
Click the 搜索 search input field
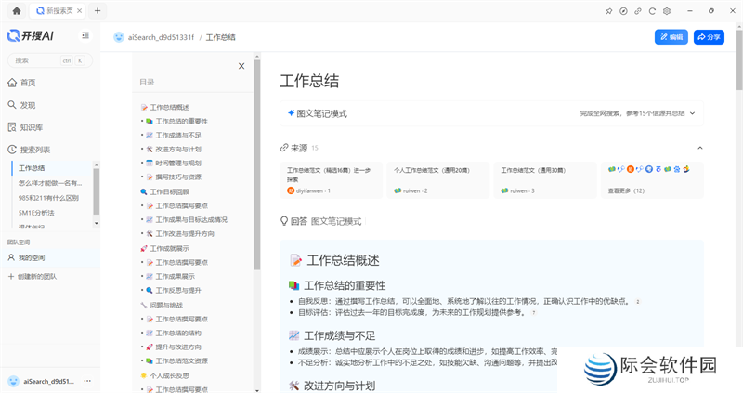pyautogui.click(x=37, y=60)
